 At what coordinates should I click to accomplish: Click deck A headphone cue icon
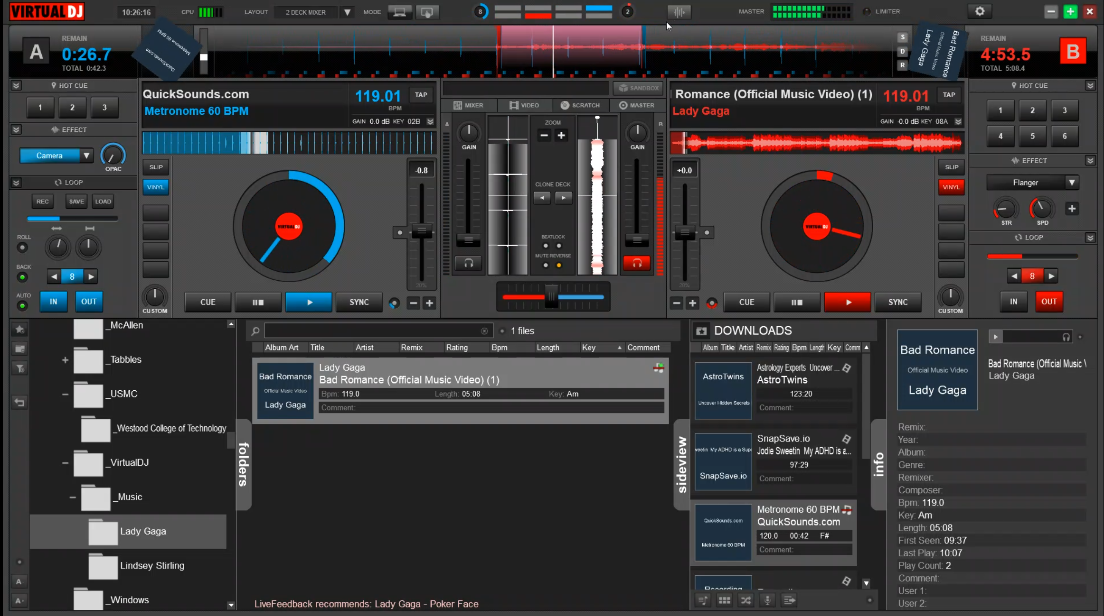click(x=468, y=263)
